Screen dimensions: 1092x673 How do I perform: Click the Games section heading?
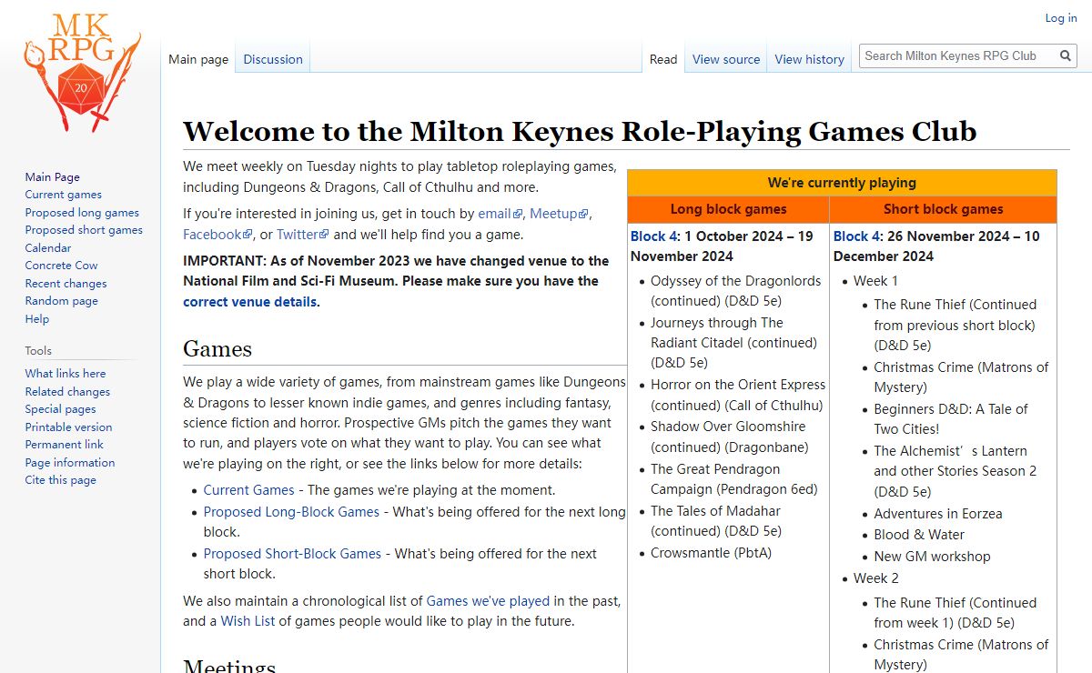217,349
